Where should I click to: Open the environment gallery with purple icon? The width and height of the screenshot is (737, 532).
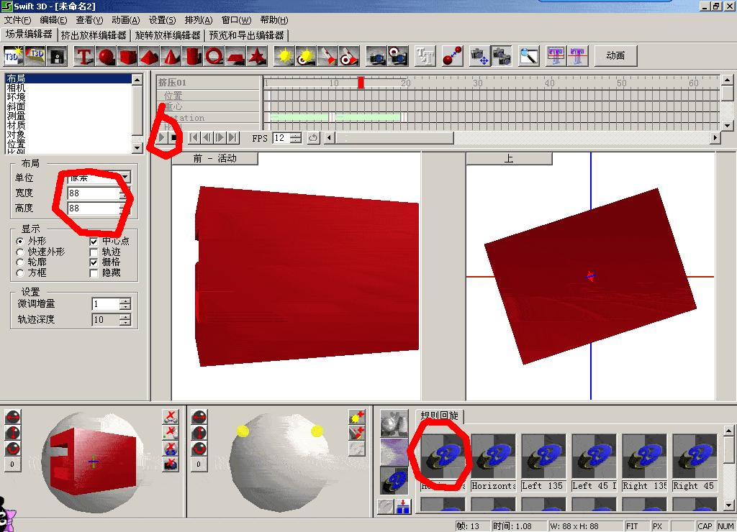pyautogui.click(x=394, y=451)
